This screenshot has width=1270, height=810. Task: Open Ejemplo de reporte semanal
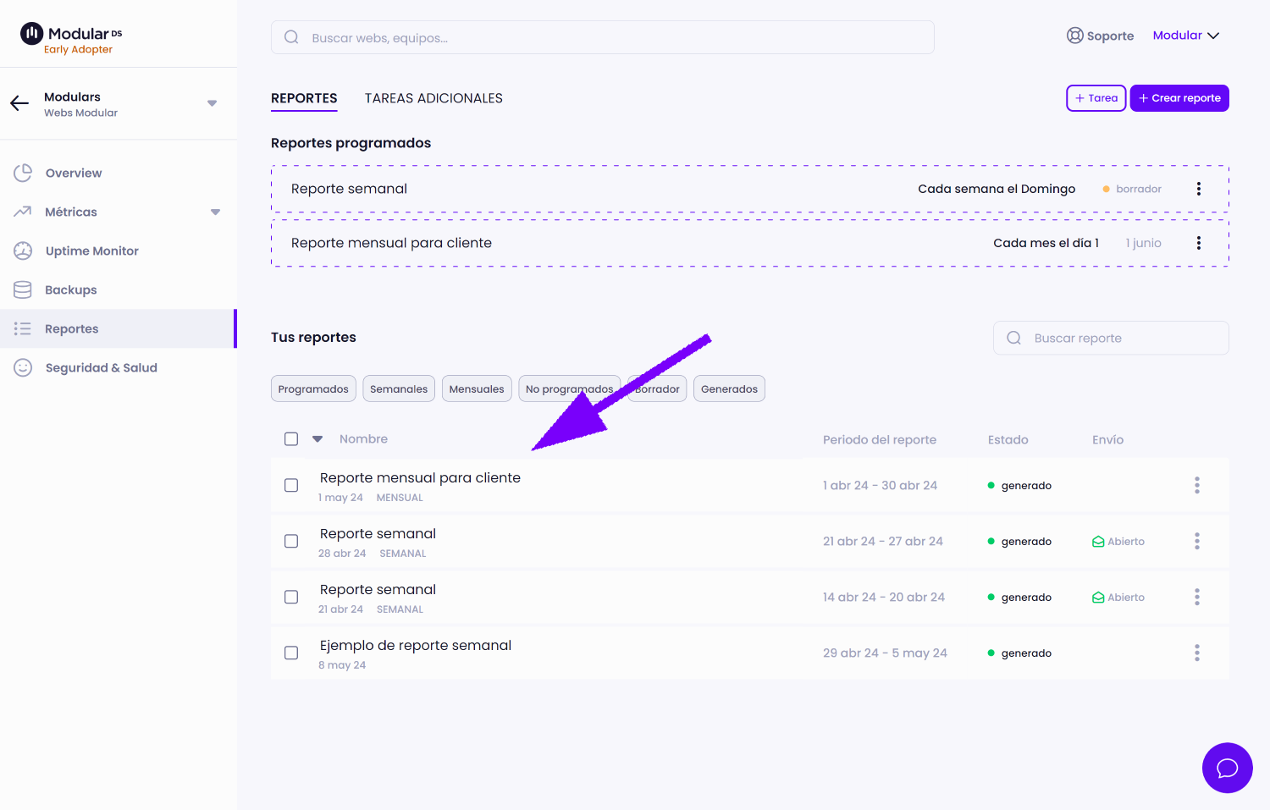[416, 645]
